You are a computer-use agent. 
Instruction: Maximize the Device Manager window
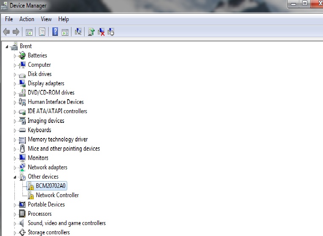click(305, 3)
